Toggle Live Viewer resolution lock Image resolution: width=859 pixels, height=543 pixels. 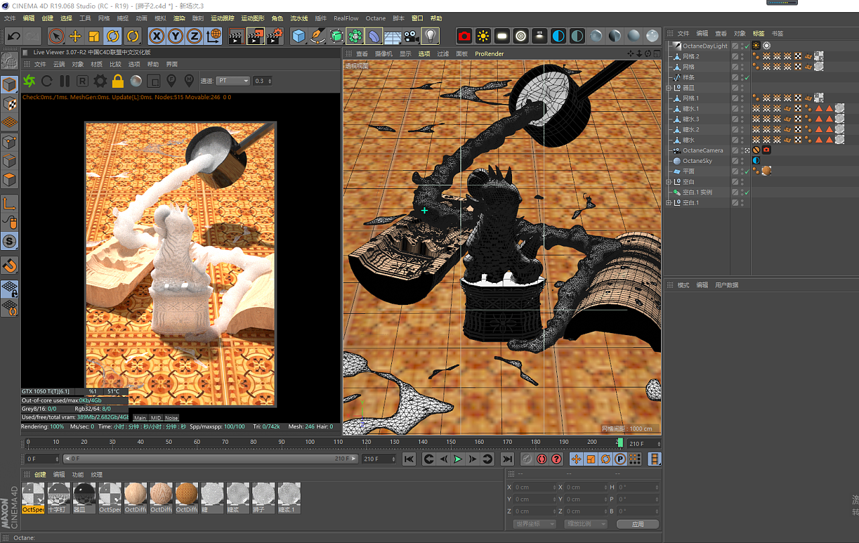tap(118, 81)
